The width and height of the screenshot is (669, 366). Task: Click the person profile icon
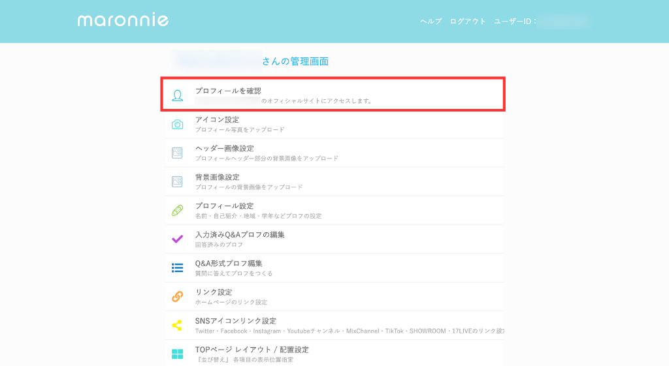(x=178, y=95)
